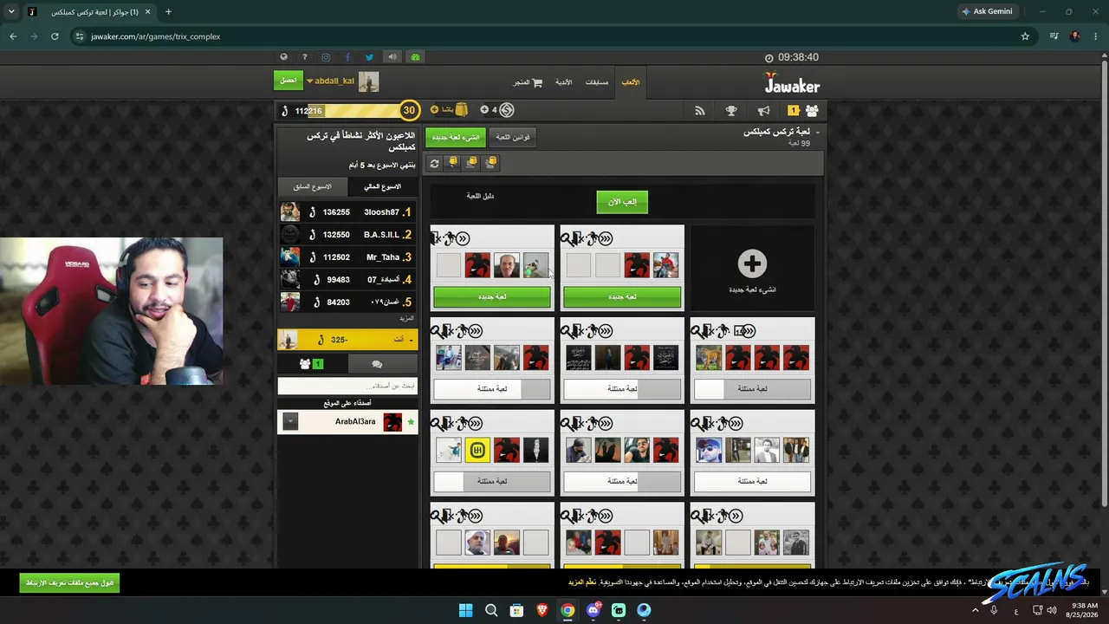Select leaderboard player B.A.S.I.L
Image resolution: width=1109 pixels, height=624 pixels.
(x=347, y=235)
